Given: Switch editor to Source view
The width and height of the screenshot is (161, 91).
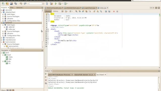Looking at the screenshot, I should pos(48,11).
